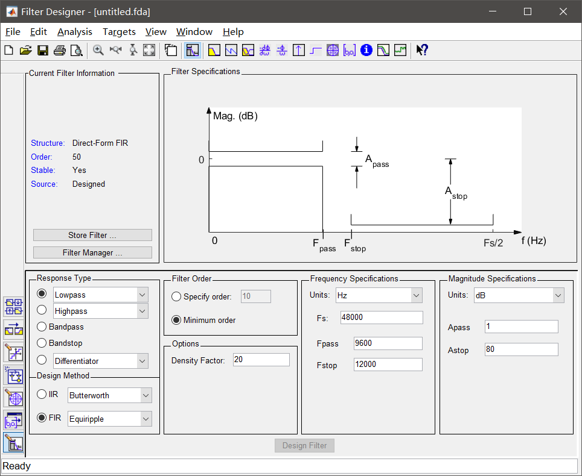582x476 pixels.
Task: Open the Targets menu
Action: (x=119, y=32)
